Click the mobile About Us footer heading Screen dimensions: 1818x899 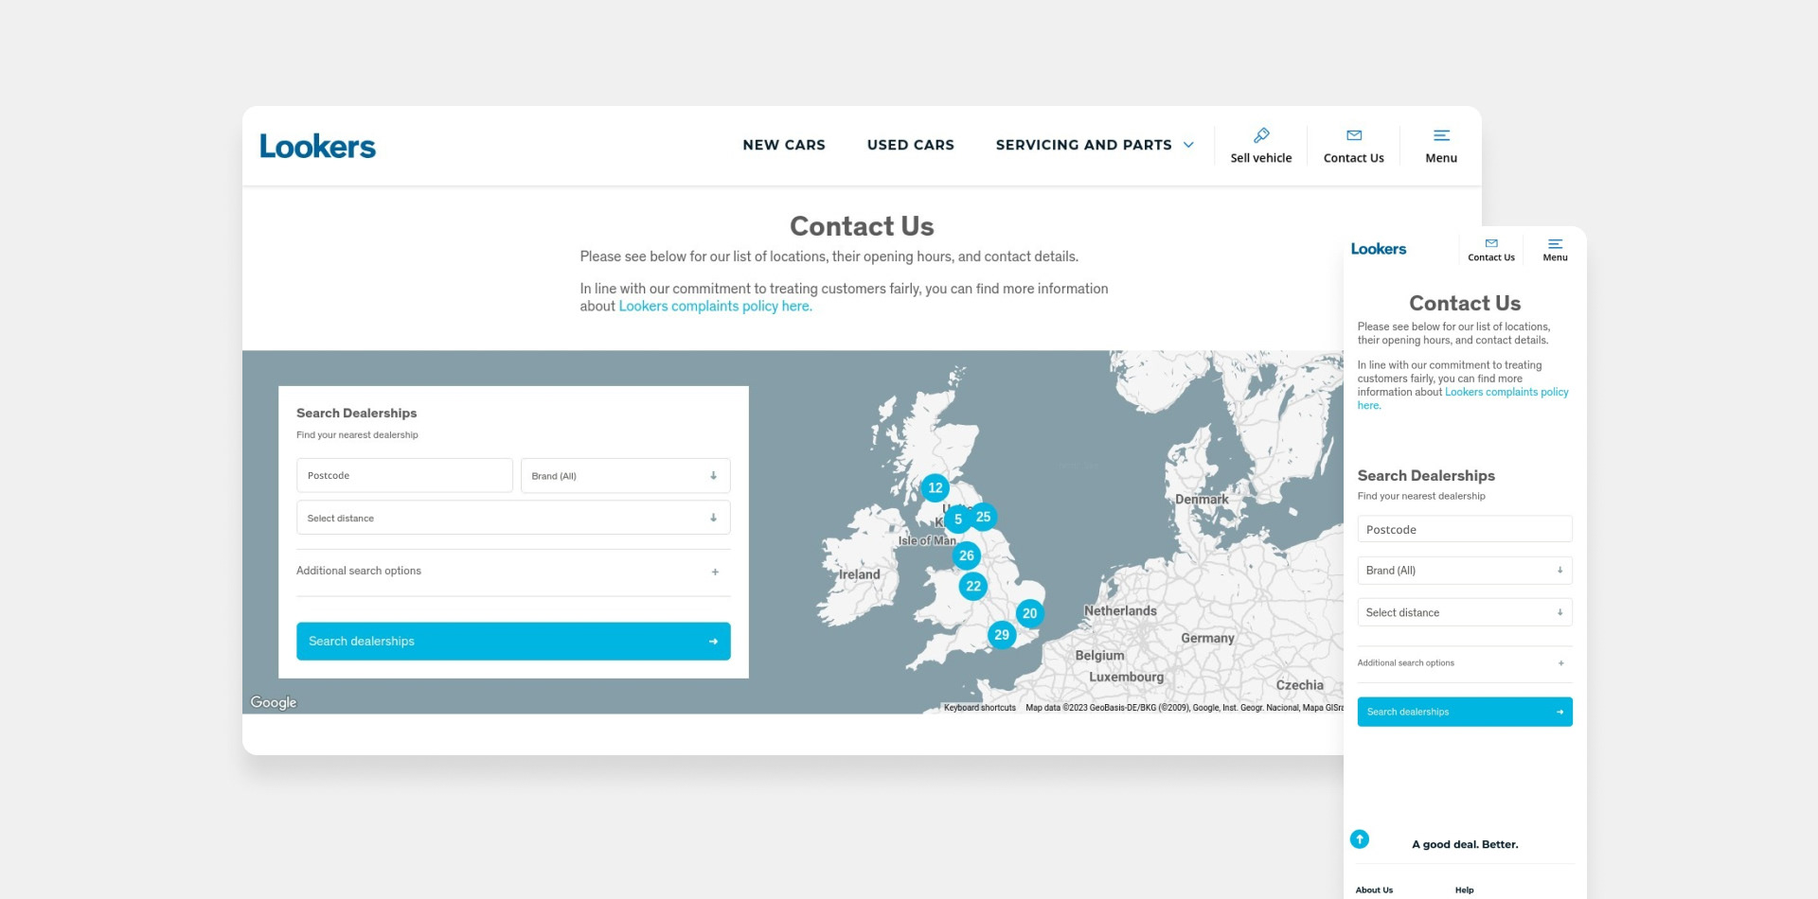[1374, 890]
